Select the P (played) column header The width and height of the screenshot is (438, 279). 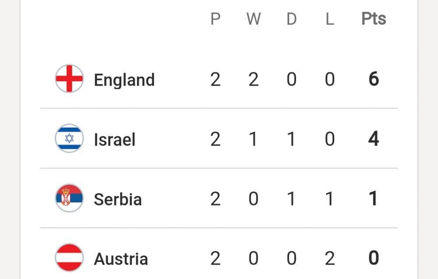point(215,19)
